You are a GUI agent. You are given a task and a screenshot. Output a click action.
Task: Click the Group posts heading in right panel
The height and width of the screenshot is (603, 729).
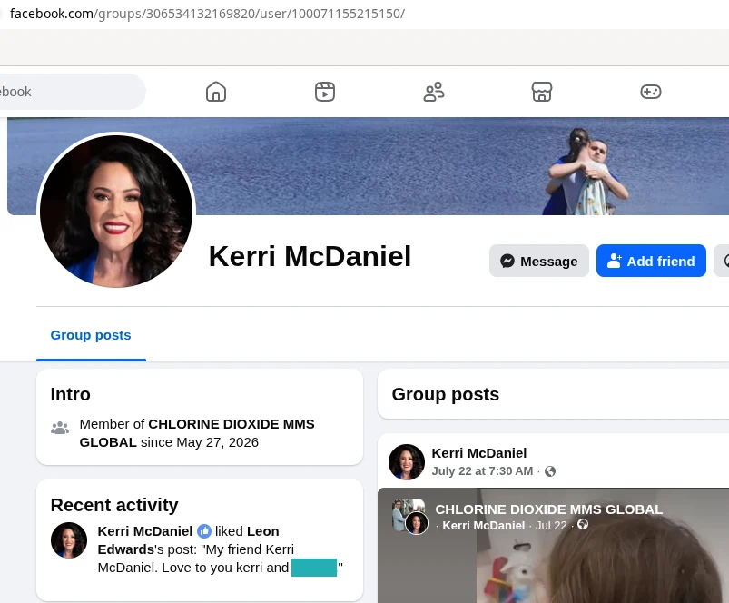[446, 394]
